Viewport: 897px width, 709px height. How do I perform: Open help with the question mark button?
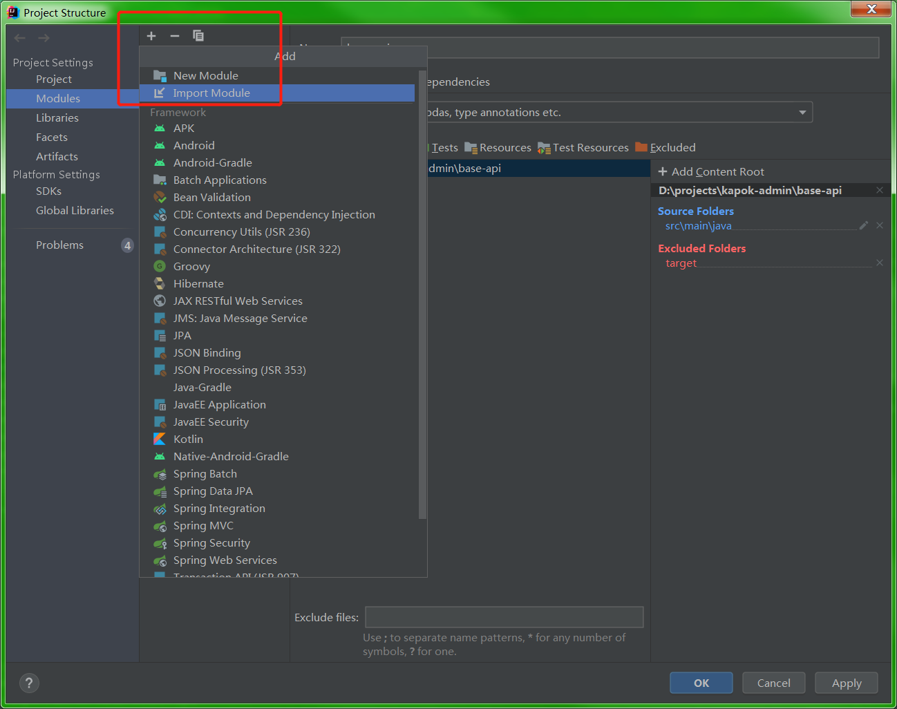tap(29, 683)
